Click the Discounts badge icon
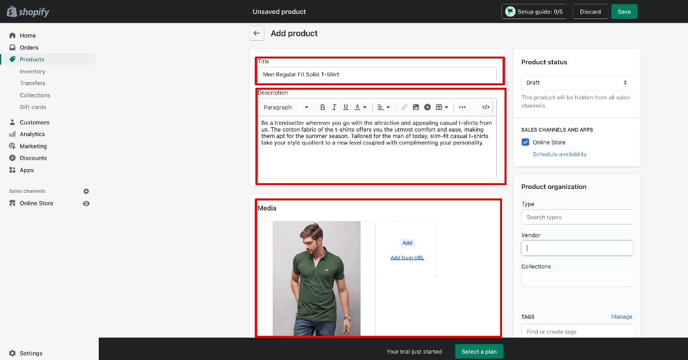The height and width of the screenshot is (360, 688). click(x=12, y=158)
